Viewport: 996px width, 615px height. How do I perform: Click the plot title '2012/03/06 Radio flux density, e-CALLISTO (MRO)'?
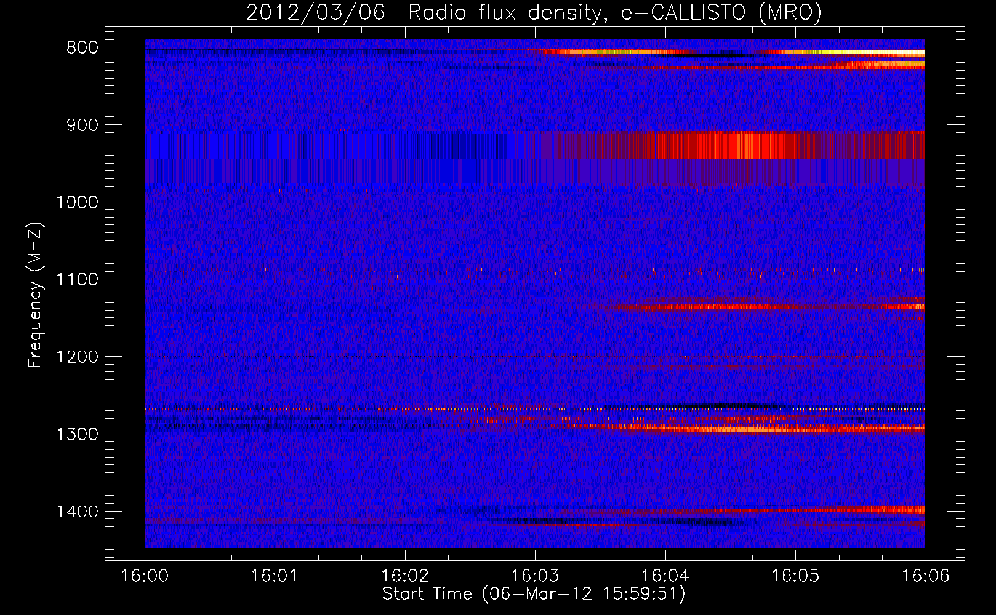click(x=534, y=12)
